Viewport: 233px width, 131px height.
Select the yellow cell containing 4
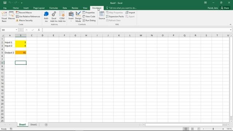tap(21, 46)
